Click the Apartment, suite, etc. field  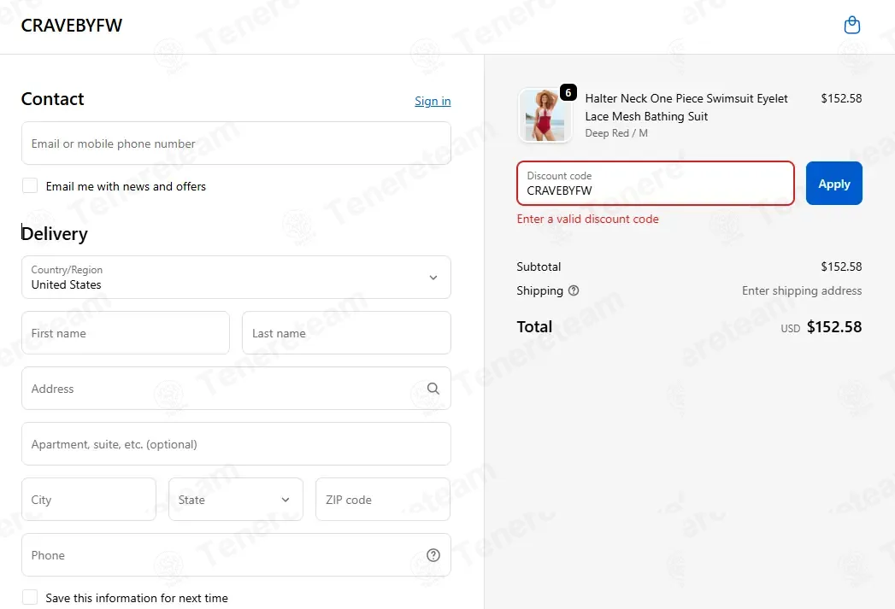(236, 443)
